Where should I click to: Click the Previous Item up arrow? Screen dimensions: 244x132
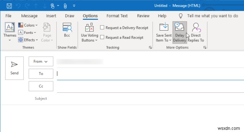coord(36,6)
